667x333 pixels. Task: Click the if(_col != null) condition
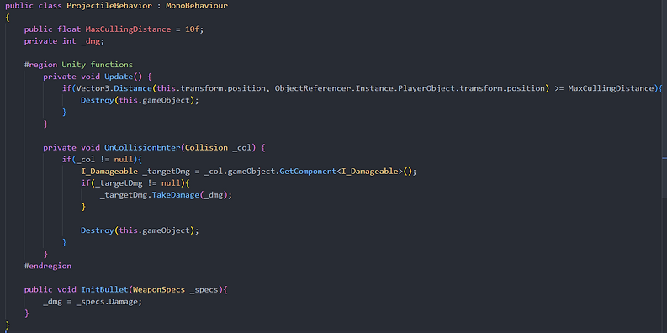[x=102, y=160]
